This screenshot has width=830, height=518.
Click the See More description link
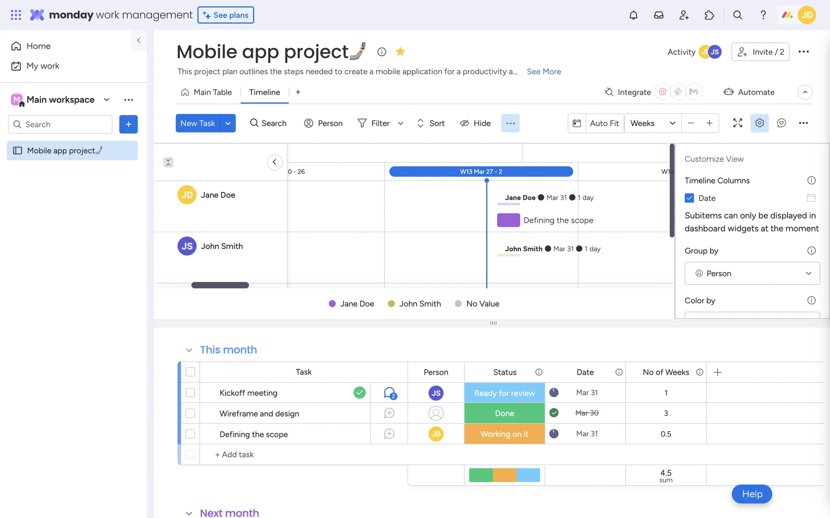[x=543, y=72]
